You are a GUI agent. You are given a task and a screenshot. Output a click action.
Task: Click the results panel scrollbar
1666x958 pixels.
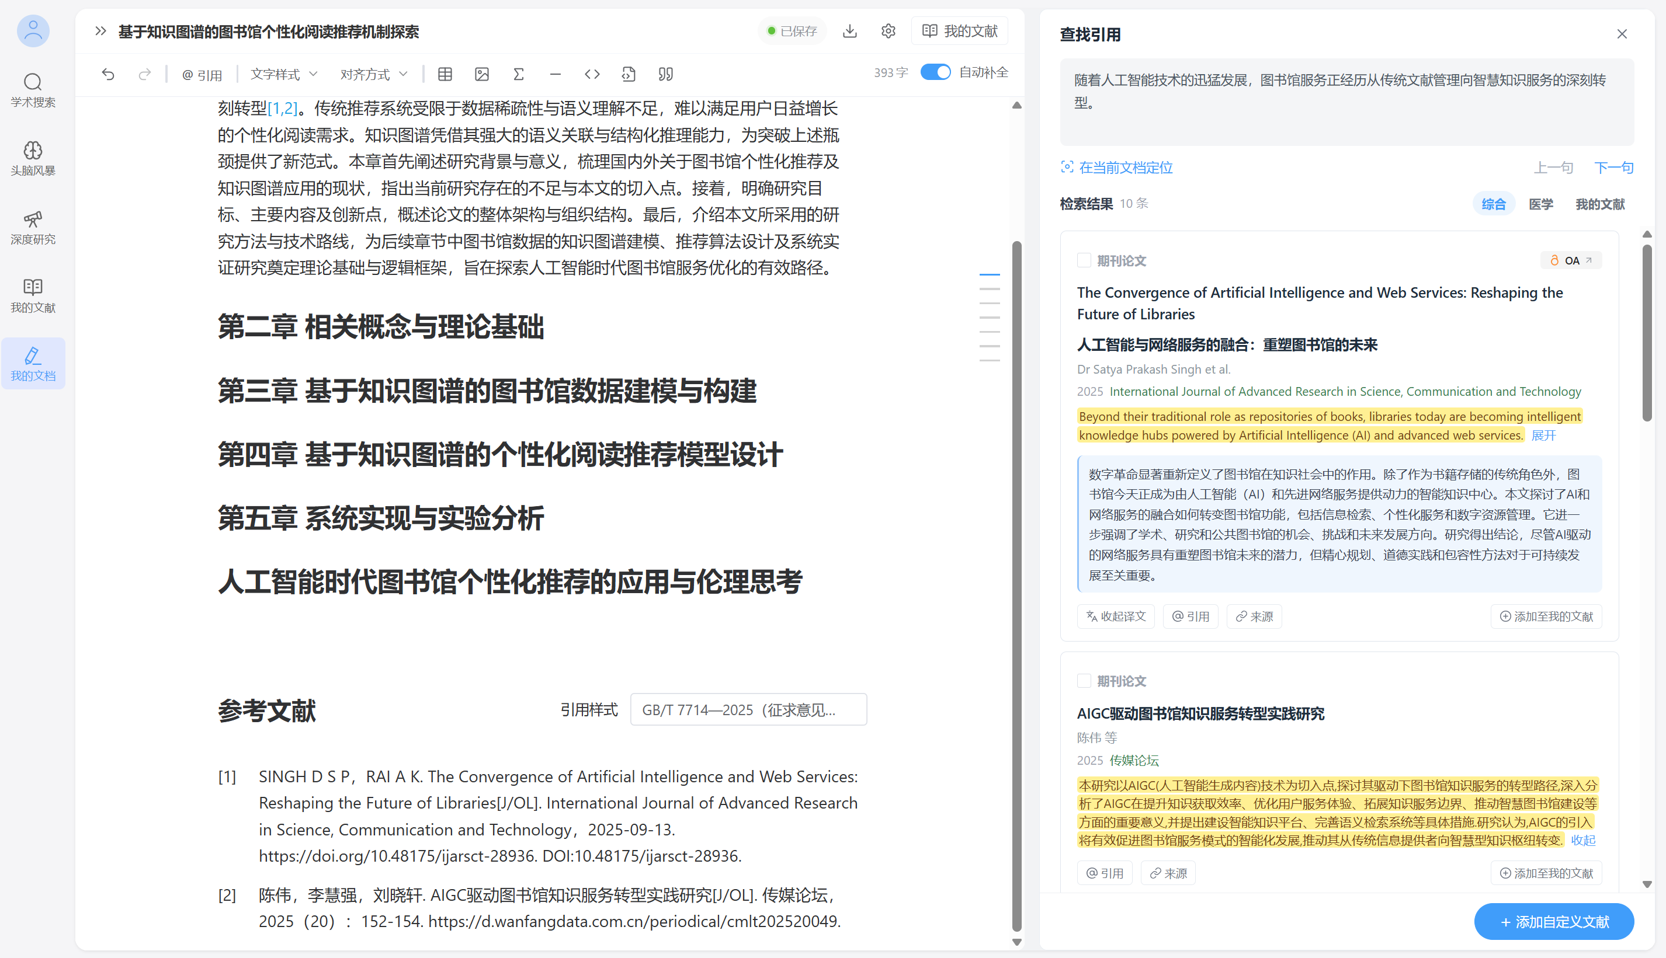(x=1647, y=332)
